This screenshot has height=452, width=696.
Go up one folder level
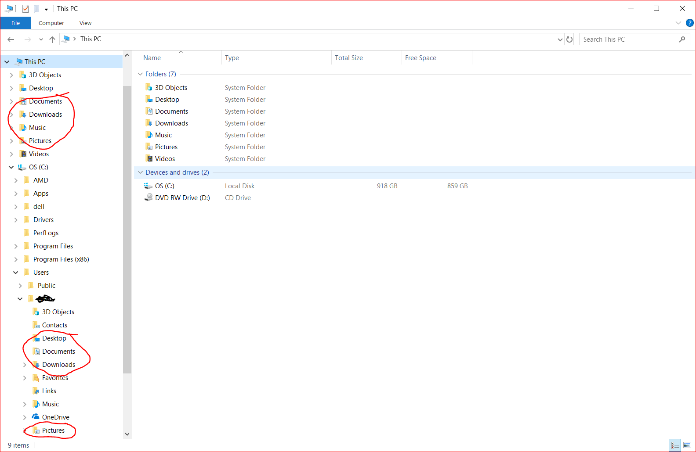[x=52, y=39]
